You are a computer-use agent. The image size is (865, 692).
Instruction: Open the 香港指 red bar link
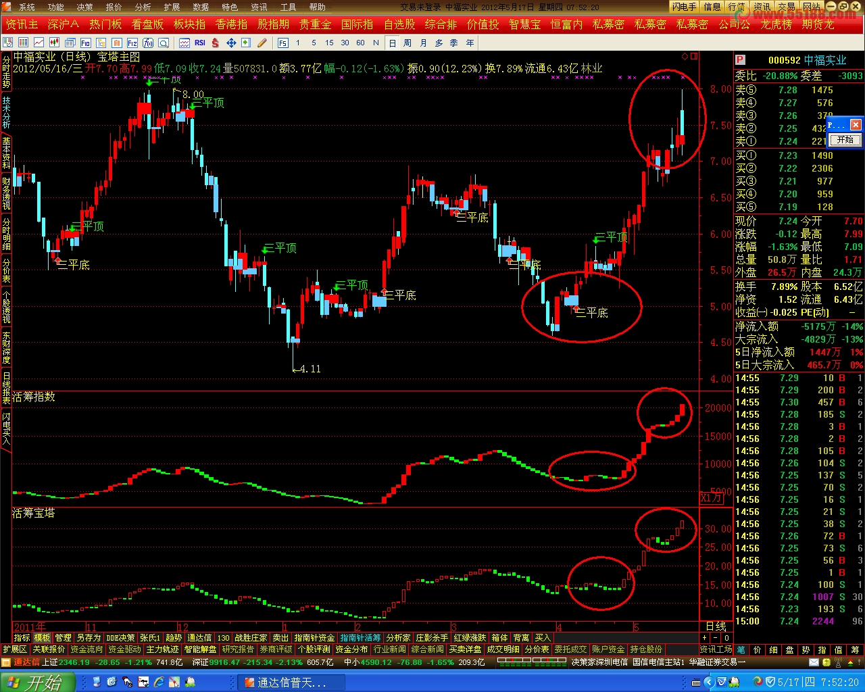tap(231, 24)
